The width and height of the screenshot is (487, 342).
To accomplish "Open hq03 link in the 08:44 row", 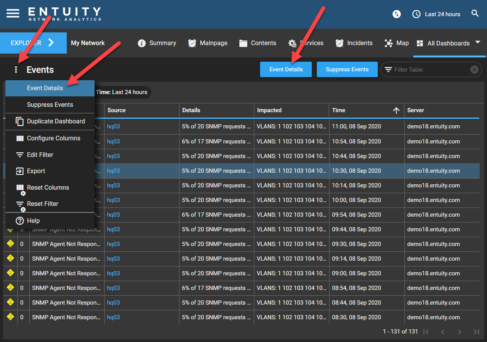I will (x=113, y=303).
